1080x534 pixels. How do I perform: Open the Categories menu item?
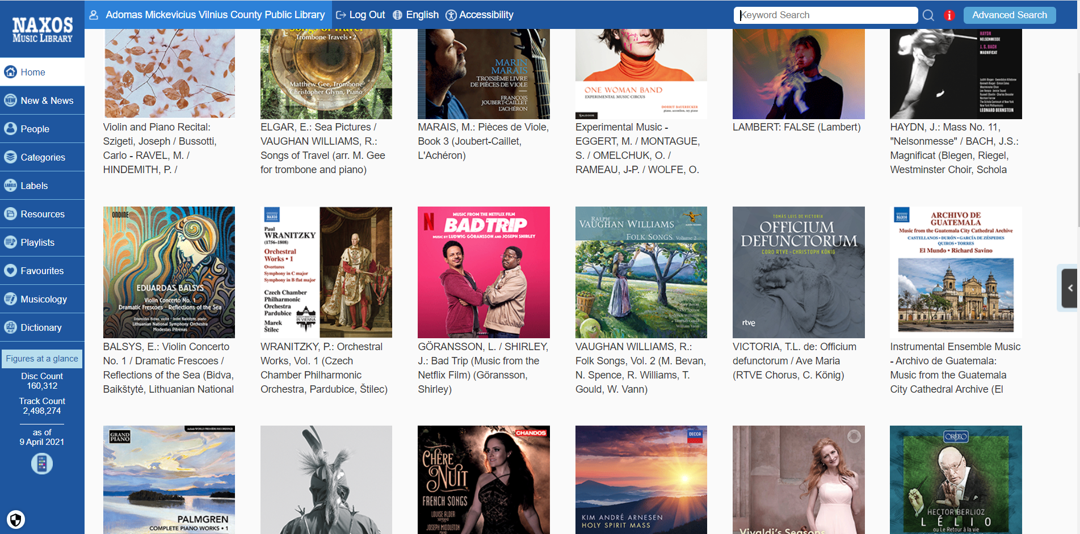coord(42,157)
